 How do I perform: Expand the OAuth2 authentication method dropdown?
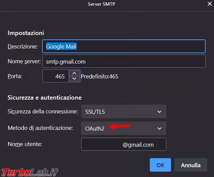click(123, 128)
